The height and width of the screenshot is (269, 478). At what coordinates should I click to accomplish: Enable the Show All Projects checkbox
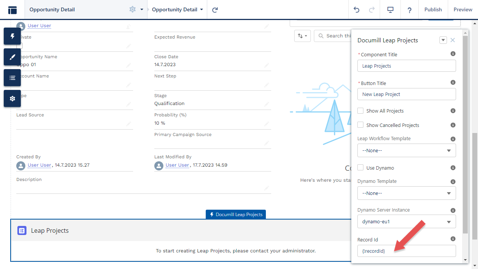360,110
